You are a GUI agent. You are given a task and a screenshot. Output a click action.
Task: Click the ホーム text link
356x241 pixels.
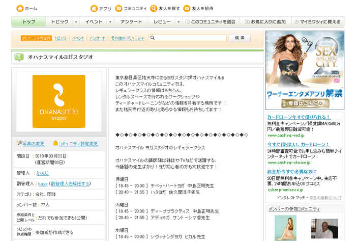31,9
